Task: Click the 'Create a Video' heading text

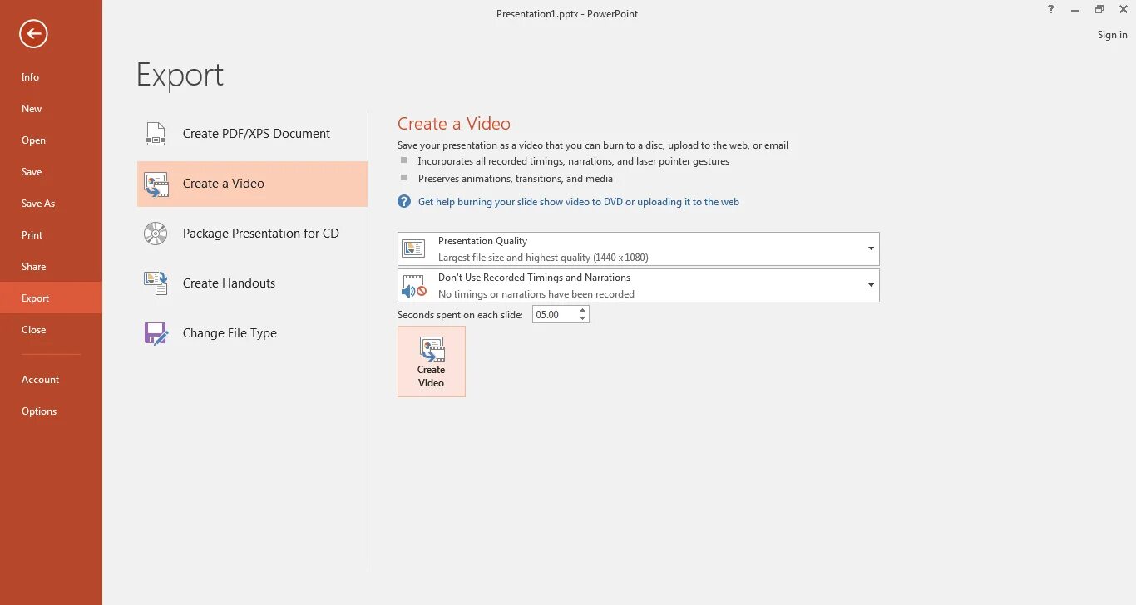Action: (454, 124)
